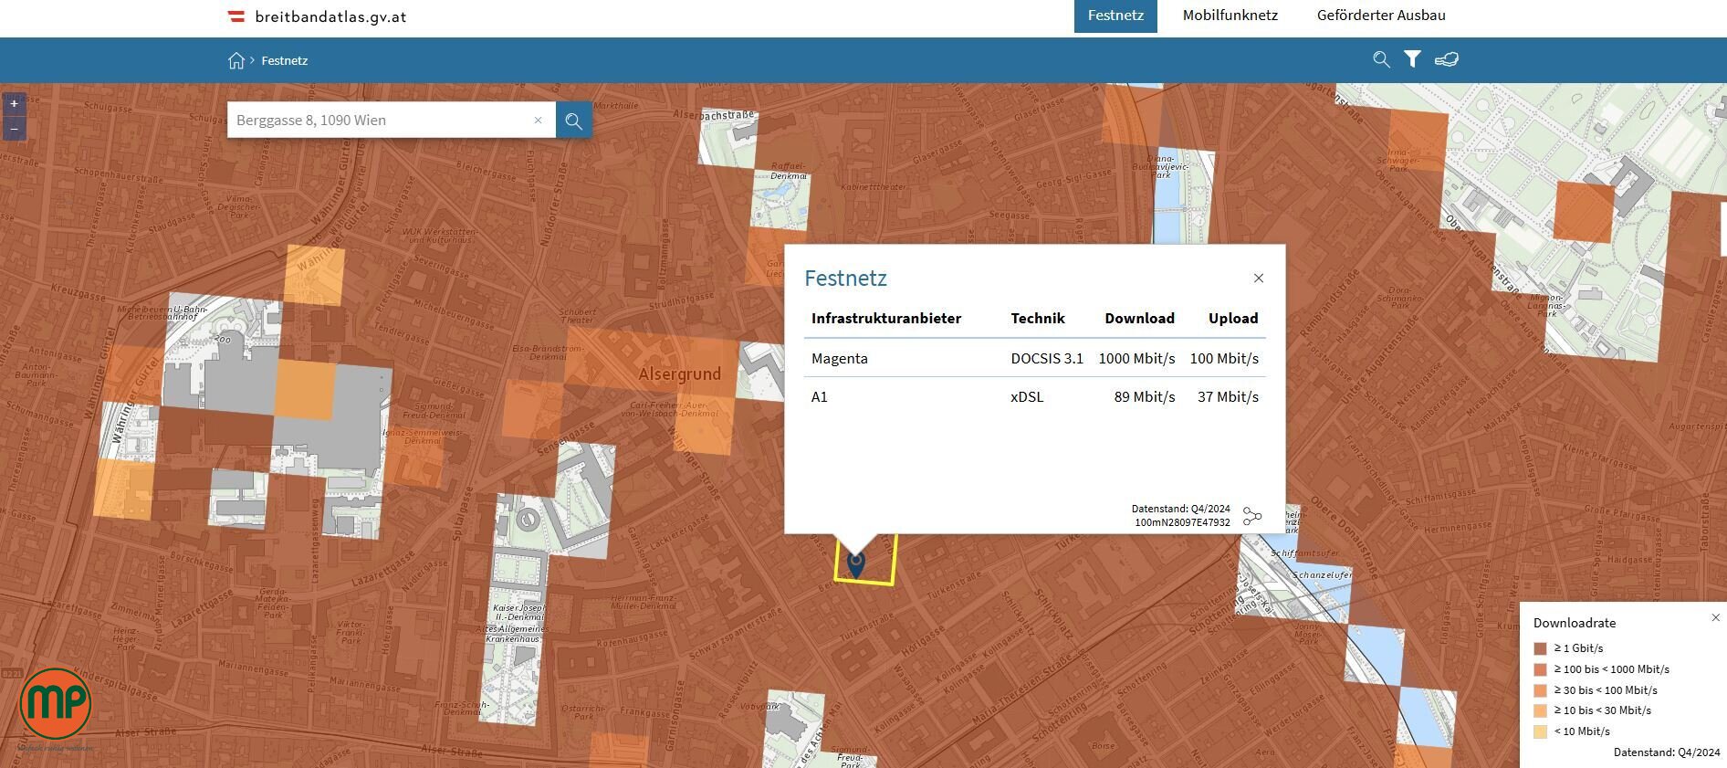Viewport: 1727px width, 768px height.
Task: Click the Download column header
Action: click(x=1139, y=318)
